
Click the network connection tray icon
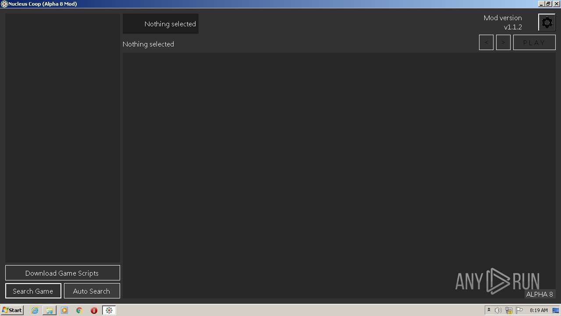coord(509,310)
